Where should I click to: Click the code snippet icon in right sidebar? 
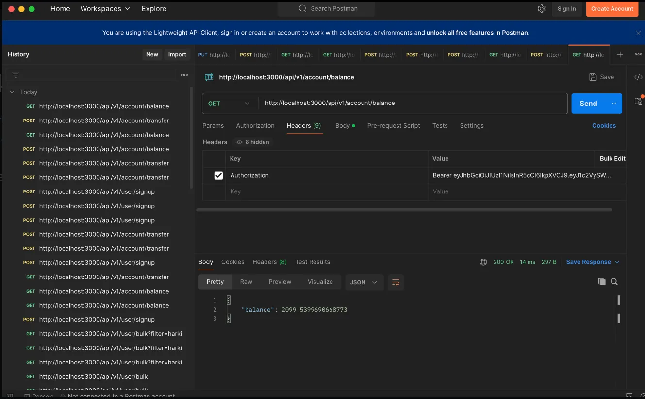(x=638, y=77)
